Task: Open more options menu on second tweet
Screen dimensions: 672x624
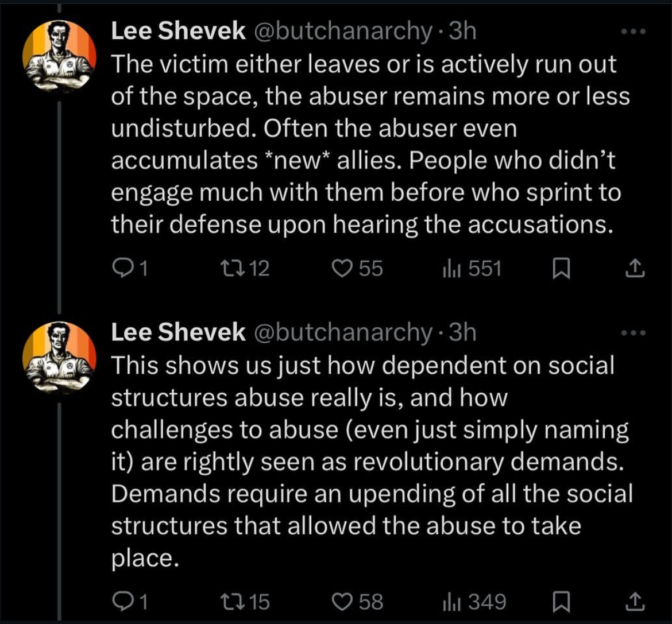Action: pos(635,333)
